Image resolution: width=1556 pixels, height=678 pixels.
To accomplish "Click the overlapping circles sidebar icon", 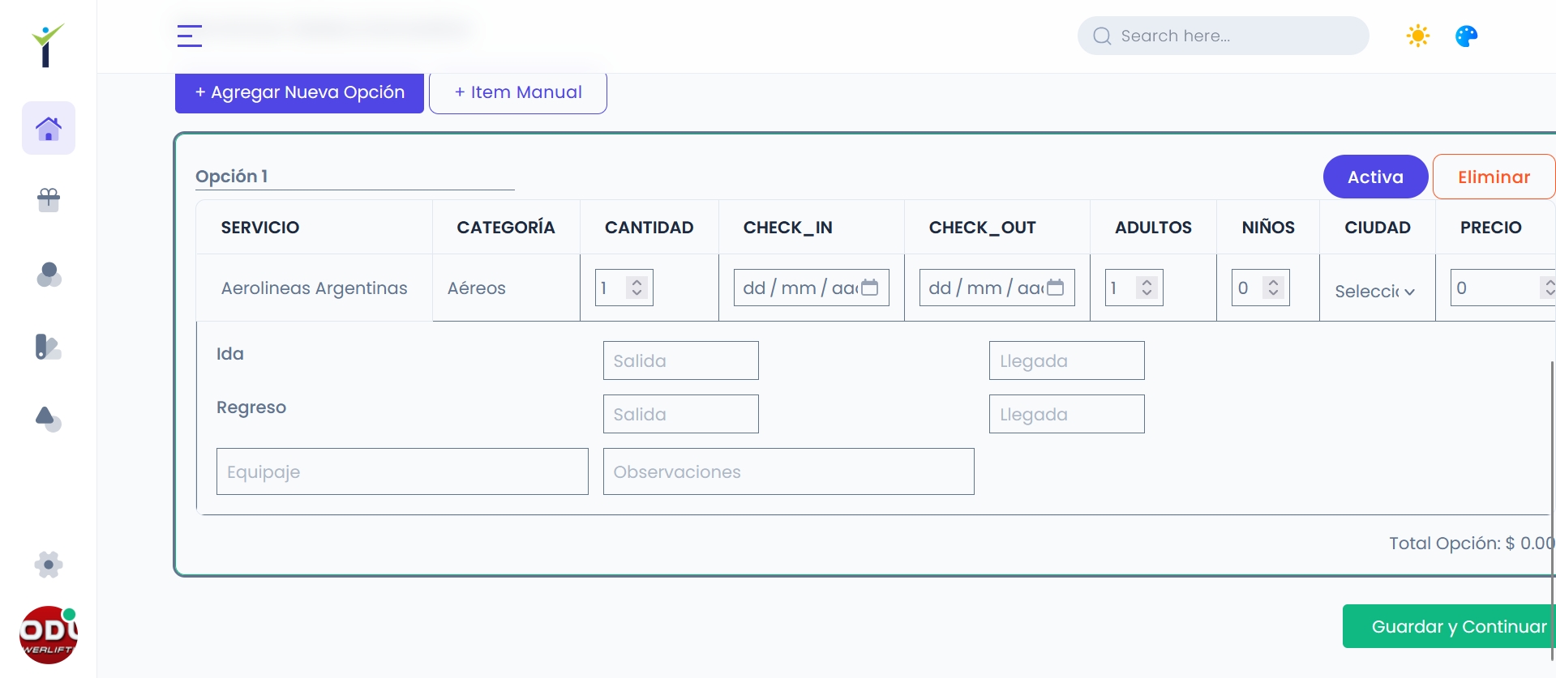I will pos(49,275).
